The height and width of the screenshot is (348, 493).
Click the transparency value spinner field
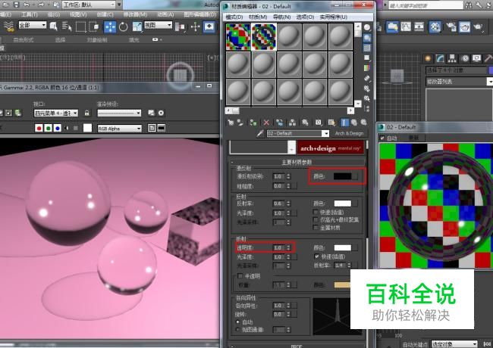point(279,247)
